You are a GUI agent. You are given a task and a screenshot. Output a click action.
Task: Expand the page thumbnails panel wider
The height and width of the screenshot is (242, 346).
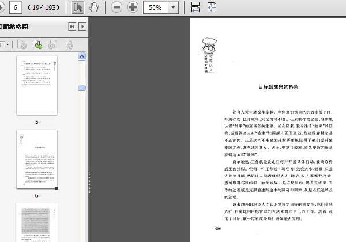coord(82,27)
